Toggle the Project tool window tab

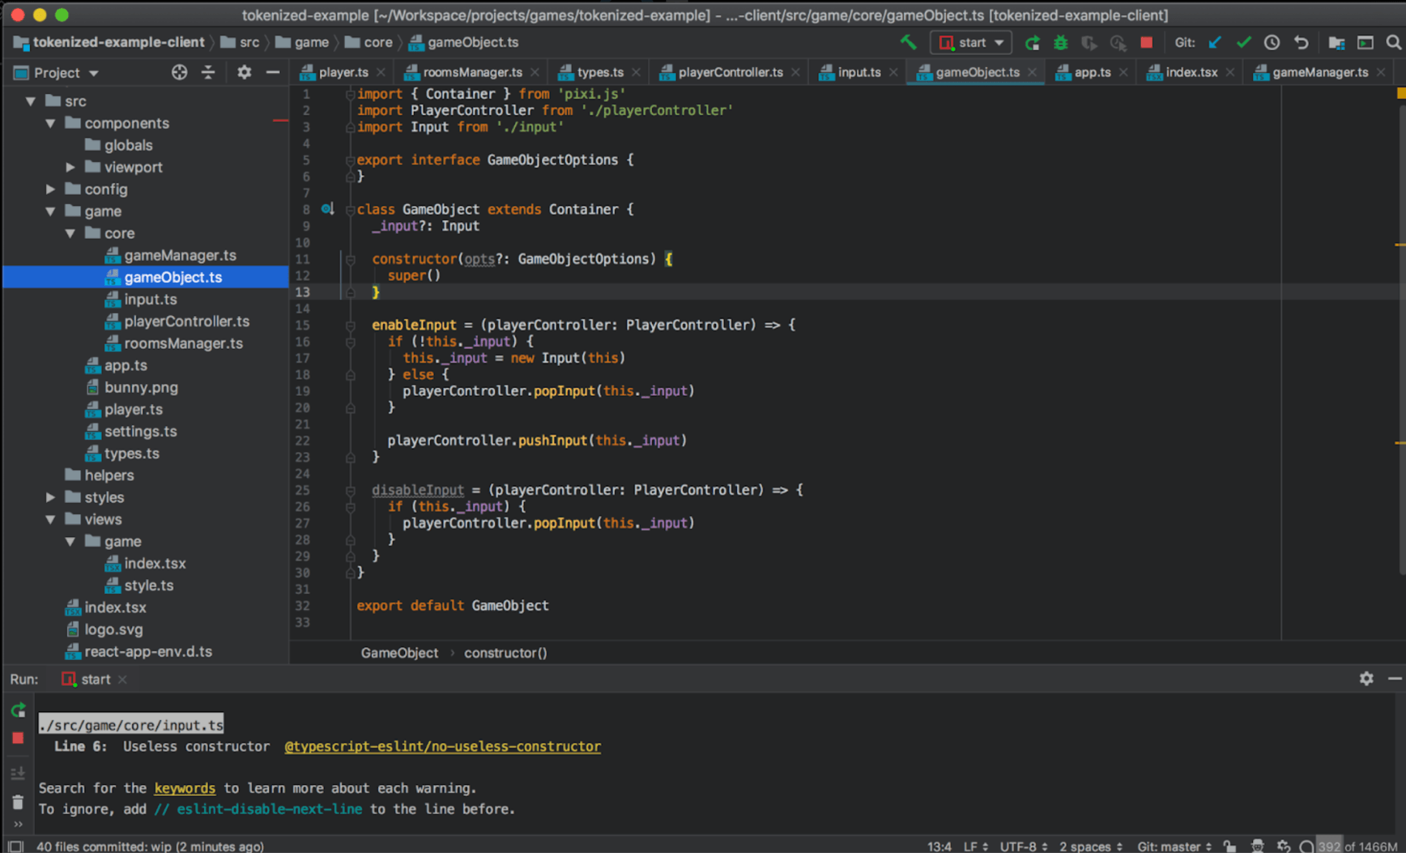[58, 72]
